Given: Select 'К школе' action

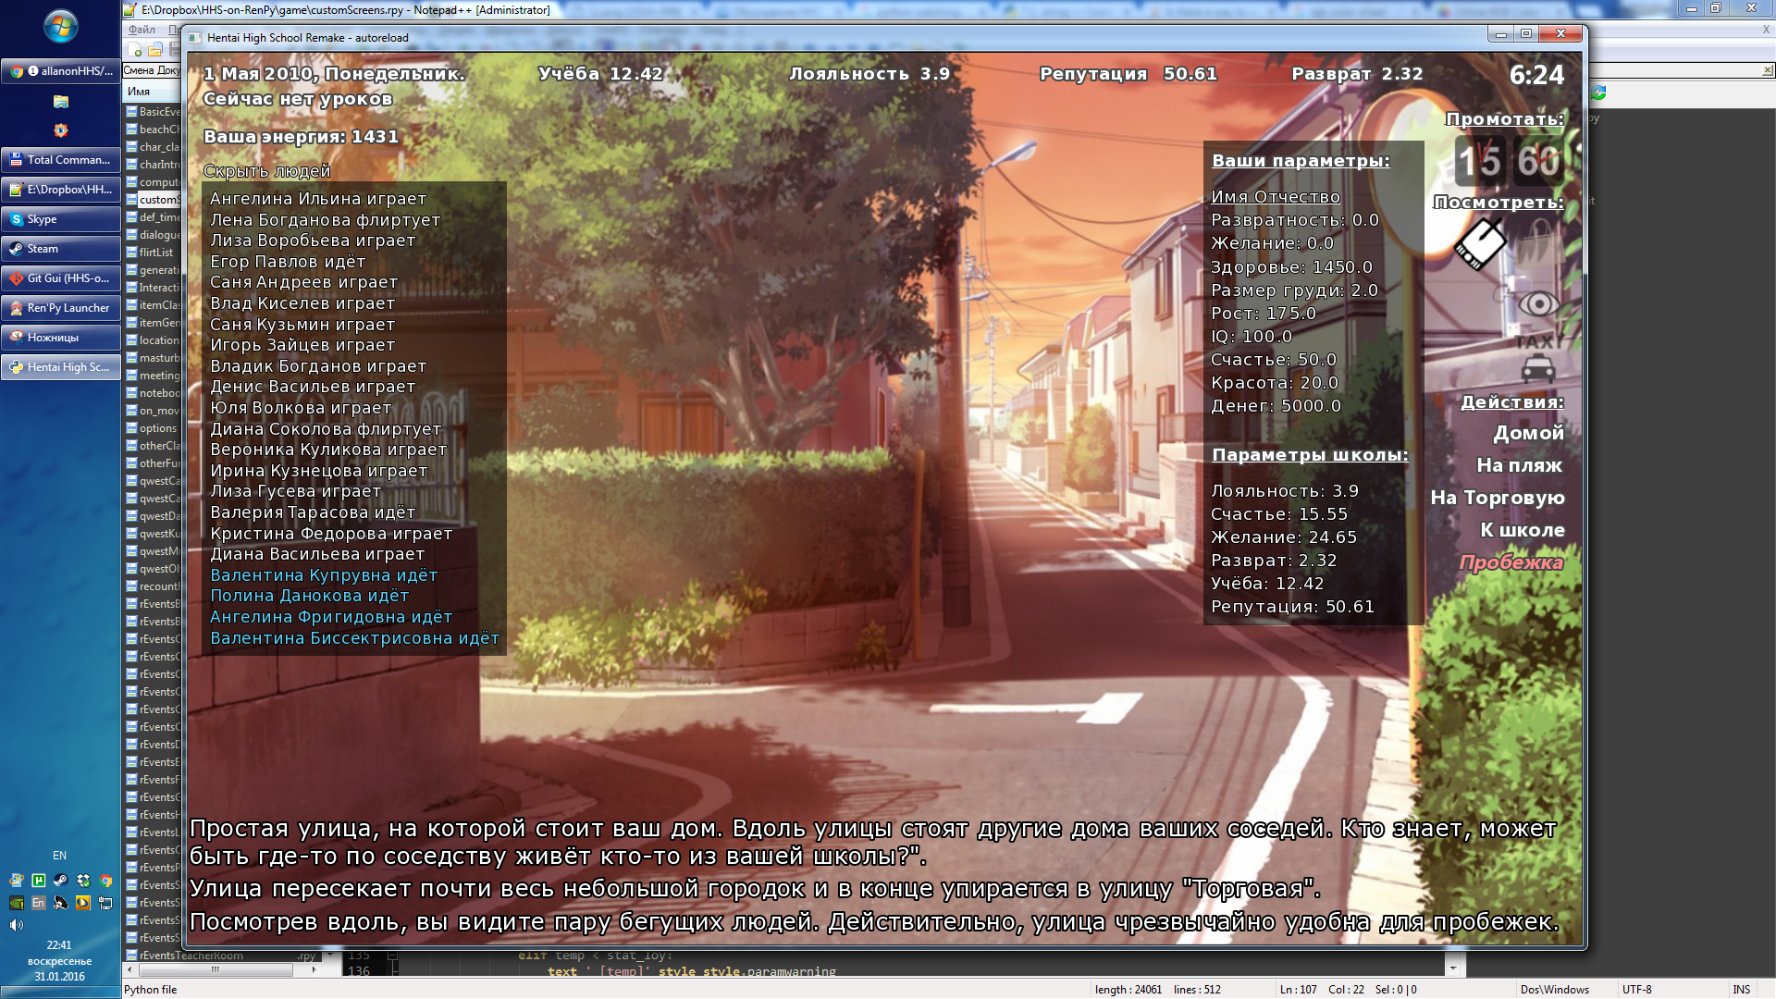Looking at the screenshot, I should point(1522,530).
